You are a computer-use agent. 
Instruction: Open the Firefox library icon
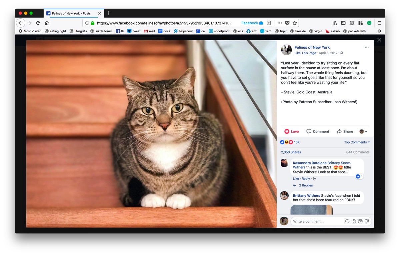(335, 23)
